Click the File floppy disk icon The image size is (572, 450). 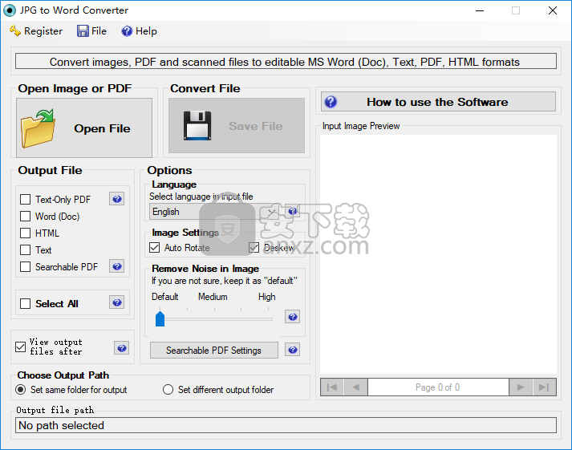[83, 31]
